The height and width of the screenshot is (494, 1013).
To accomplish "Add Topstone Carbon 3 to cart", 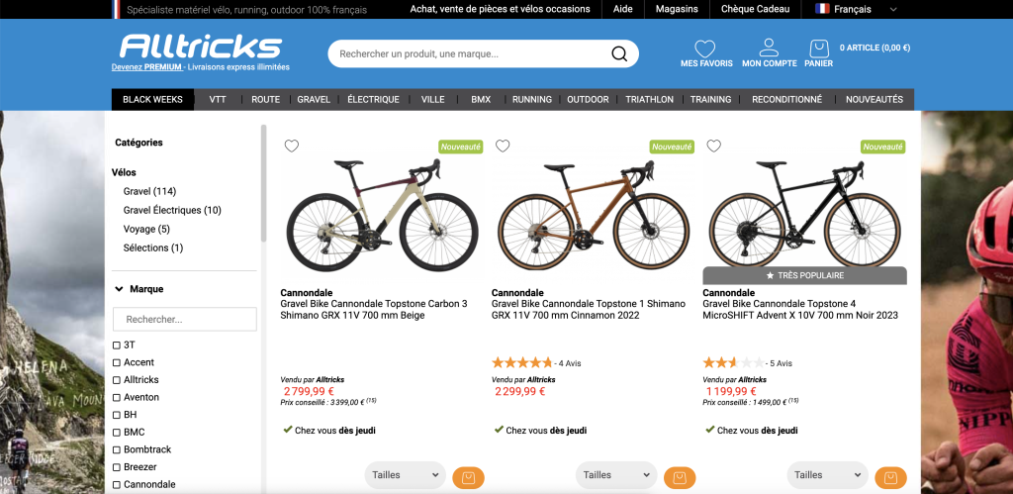I will [x=468, y=478].
